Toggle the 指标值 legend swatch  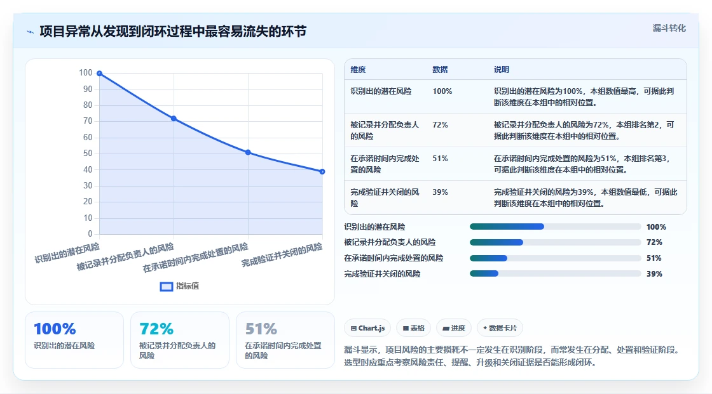[x=166, y=287]
